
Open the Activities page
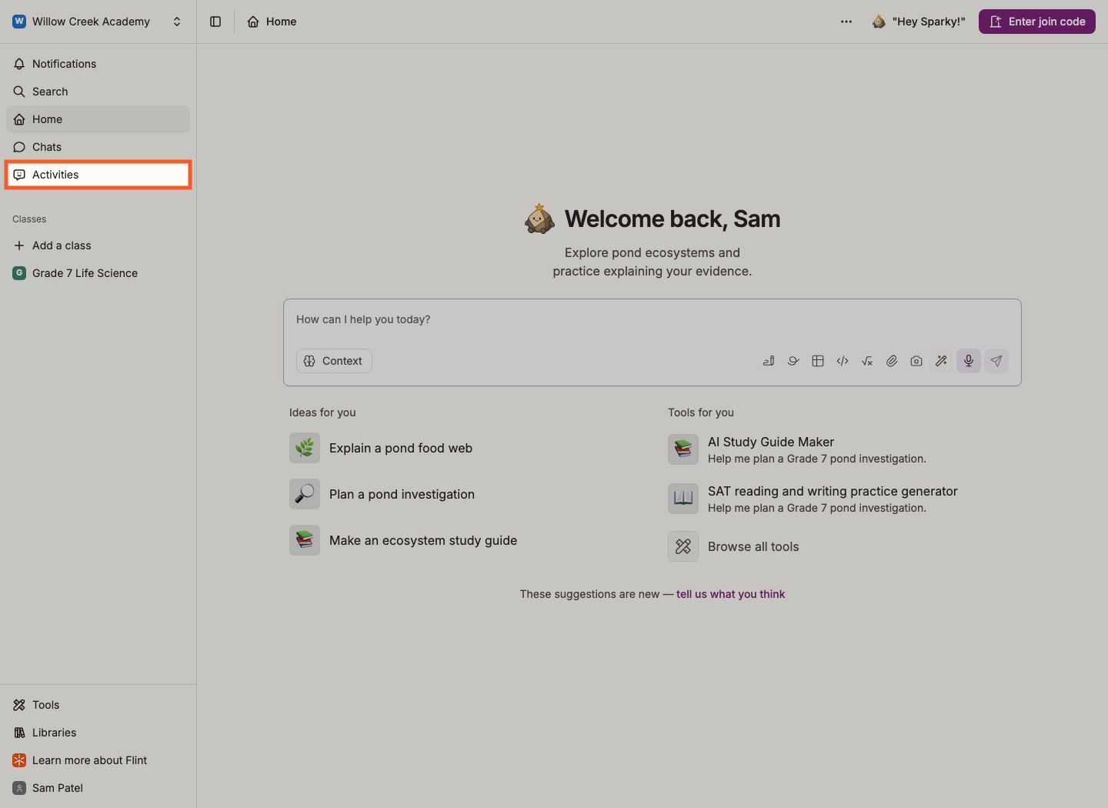[x=98, y=175]
